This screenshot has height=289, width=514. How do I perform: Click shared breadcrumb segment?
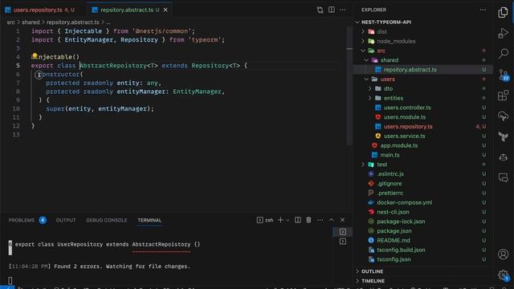pos(31,22)
